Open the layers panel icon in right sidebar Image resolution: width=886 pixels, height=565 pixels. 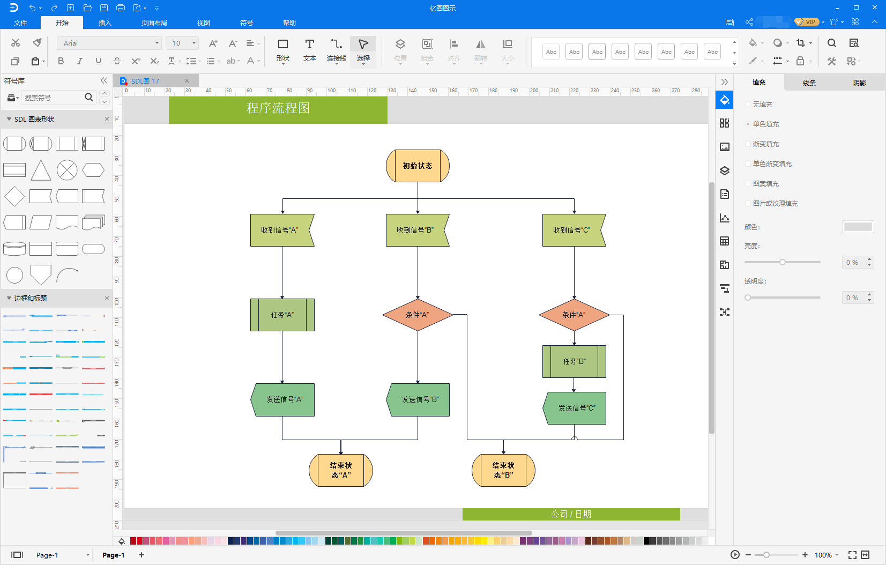click(725, 170)
